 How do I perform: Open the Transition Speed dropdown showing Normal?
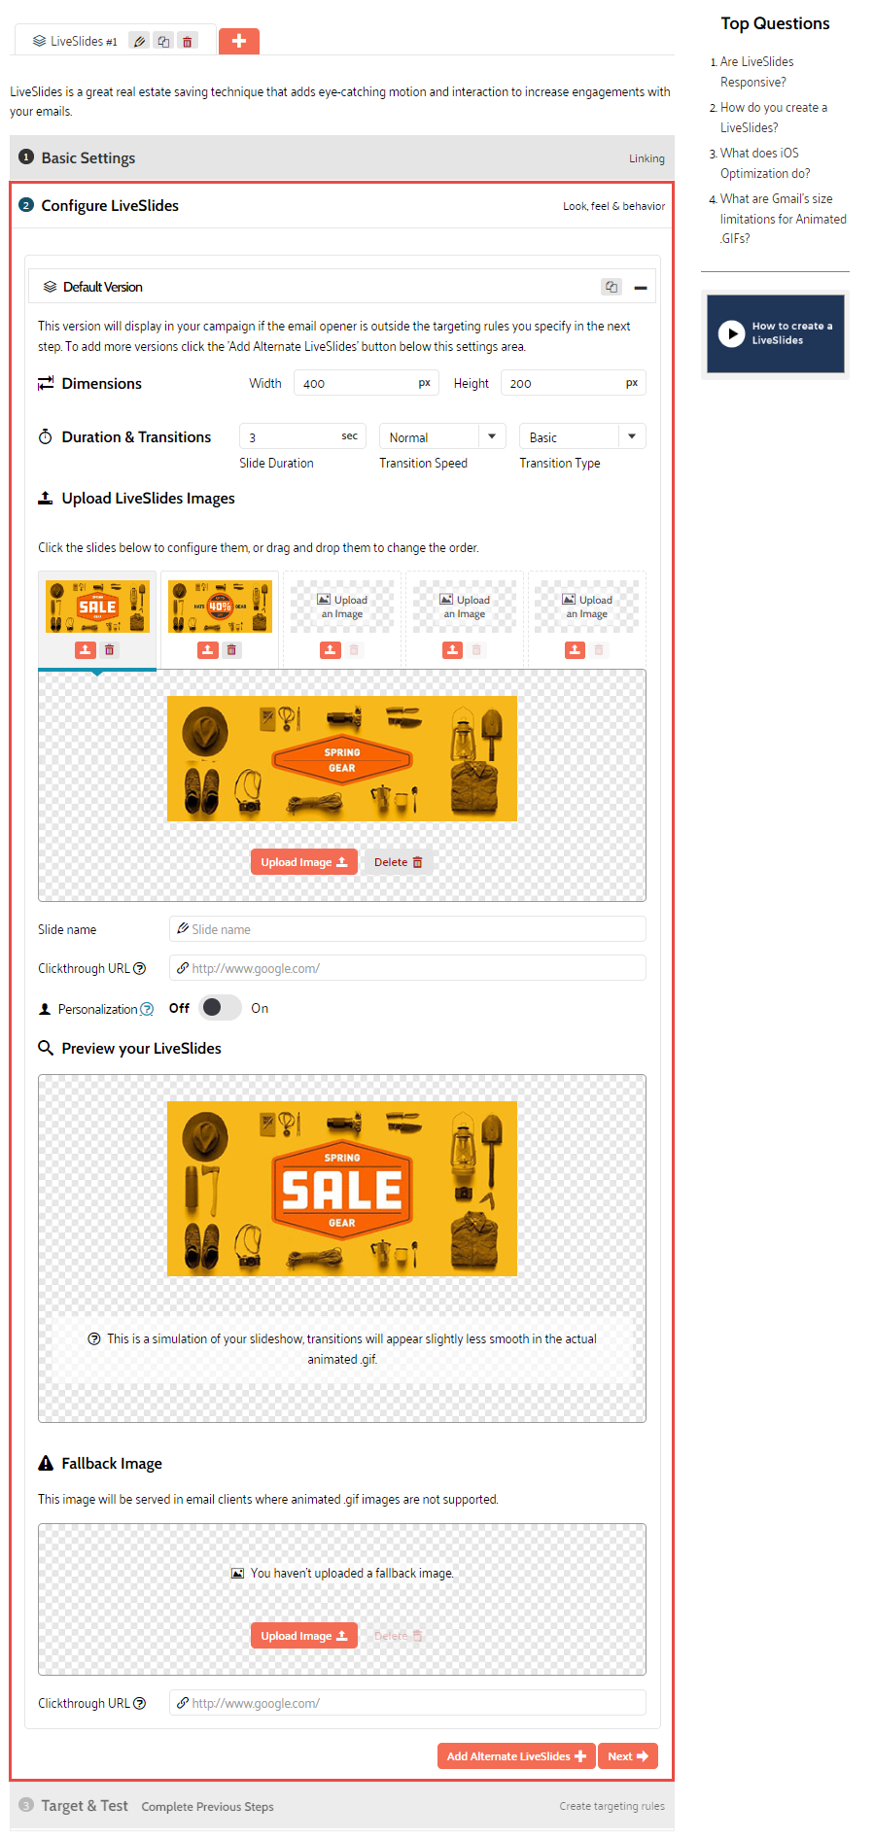[442, 436]
